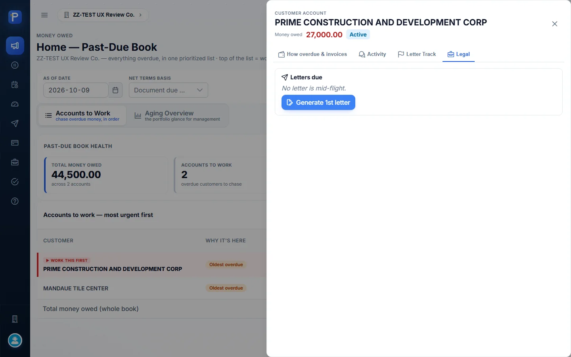Image resolution: width=571 pixels, height=357 pixels.
Task: Open the building icon at sidebar bottom
Action: (15, 319)
